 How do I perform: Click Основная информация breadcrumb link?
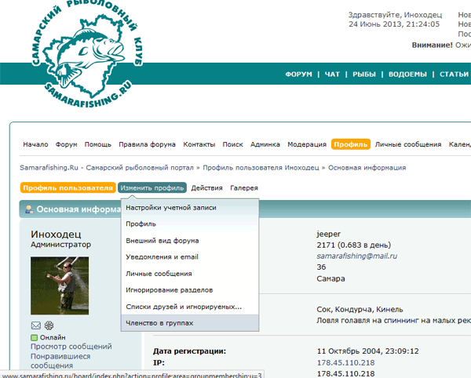367,167
